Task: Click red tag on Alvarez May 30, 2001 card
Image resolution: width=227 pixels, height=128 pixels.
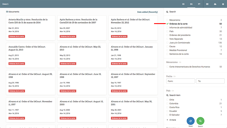Action: 119,118
